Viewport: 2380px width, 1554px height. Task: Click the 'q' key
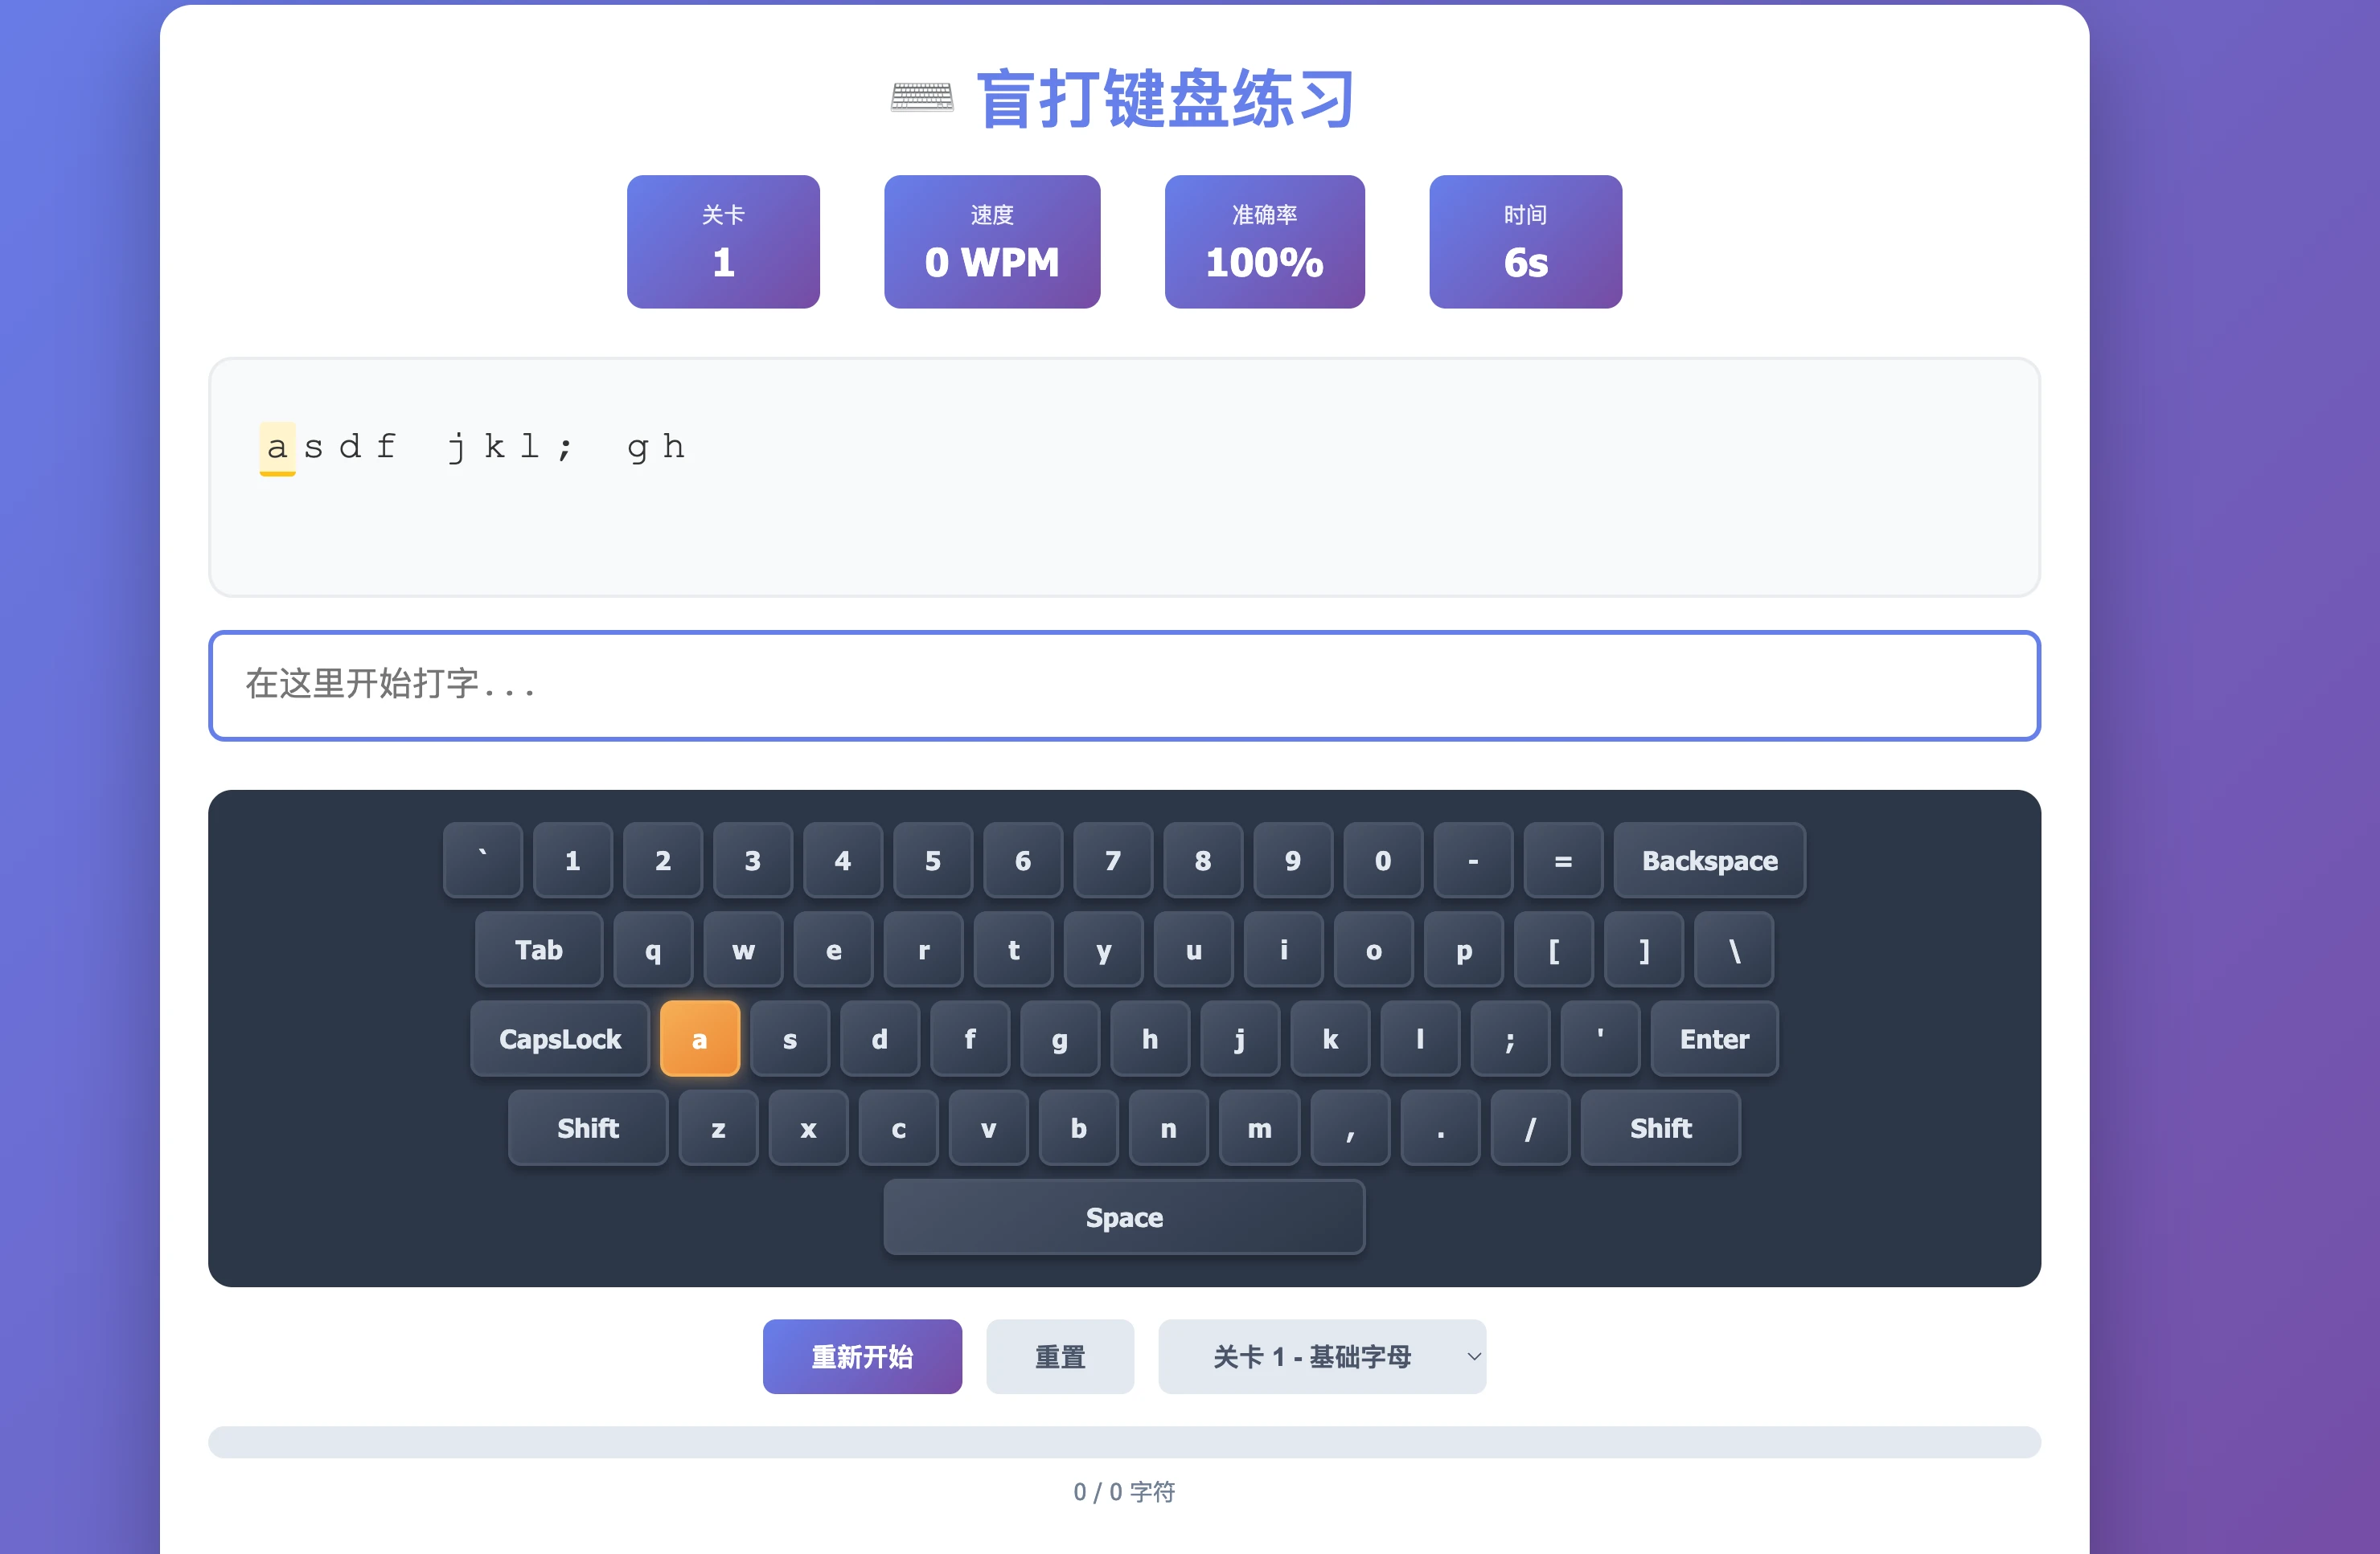point(653,950)
